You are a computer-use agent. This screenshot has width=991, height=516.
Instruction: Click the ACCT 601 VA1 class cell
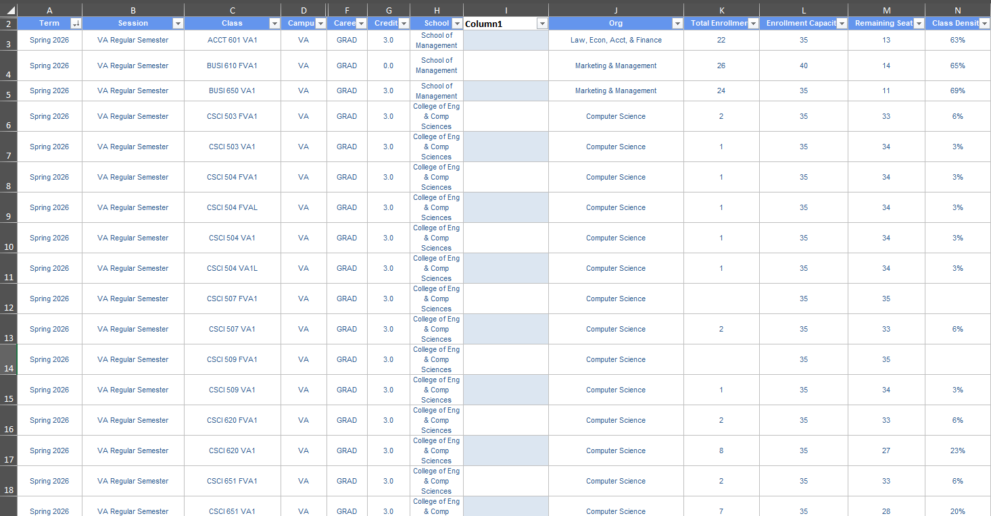tap(232, 41)
